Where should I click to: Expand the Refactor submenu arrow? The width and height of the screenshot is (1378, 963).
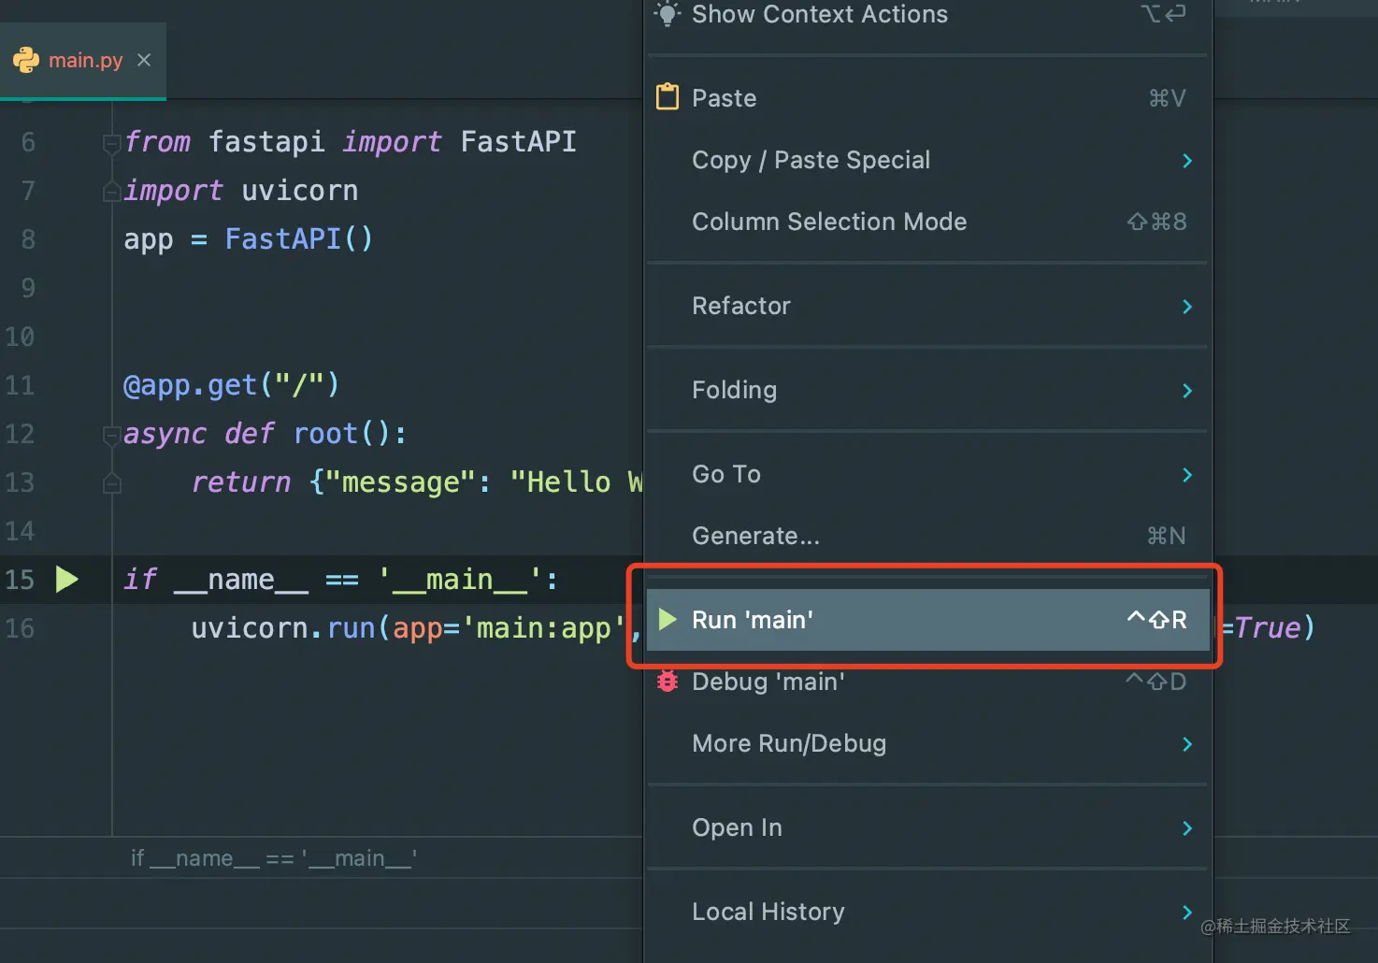coord(1187,307)
